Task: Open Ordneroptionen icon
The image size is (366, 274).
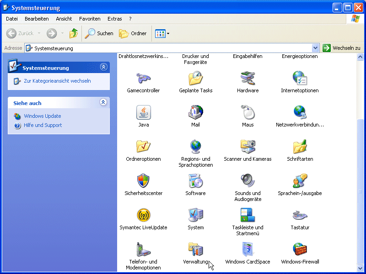Action: (x=143, y=147)
